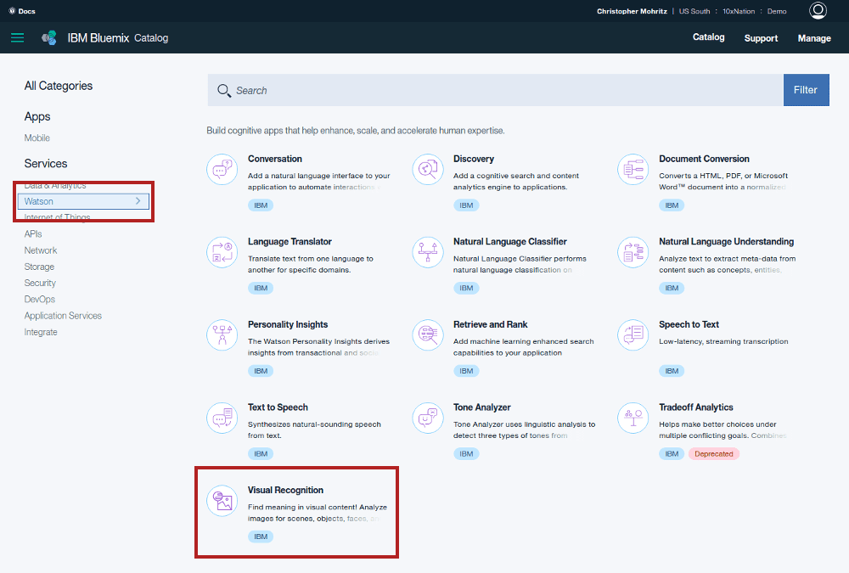Click the IBM tag under Speech to Text
This screenshot has width=849, height=573.
pyautogui.click(x=672, y=371)
